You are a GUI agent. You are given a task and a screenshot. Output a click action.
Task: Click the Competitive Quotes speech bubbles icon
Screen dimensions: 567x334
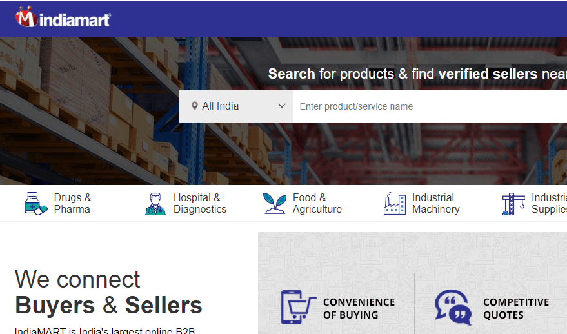[453, 308]
